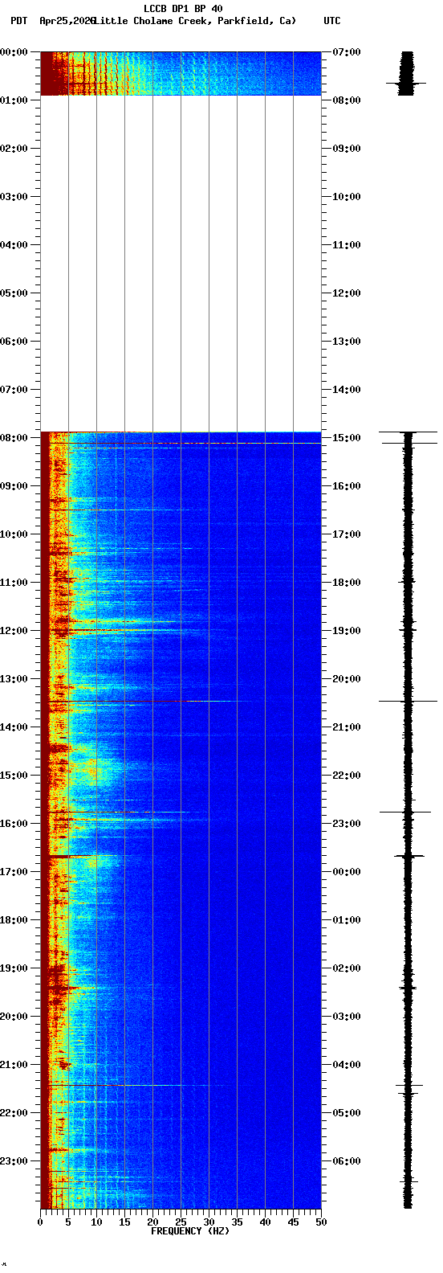Click the "16:00" label on the PDT axis
443x1273 pixels.
coord(15,824)
